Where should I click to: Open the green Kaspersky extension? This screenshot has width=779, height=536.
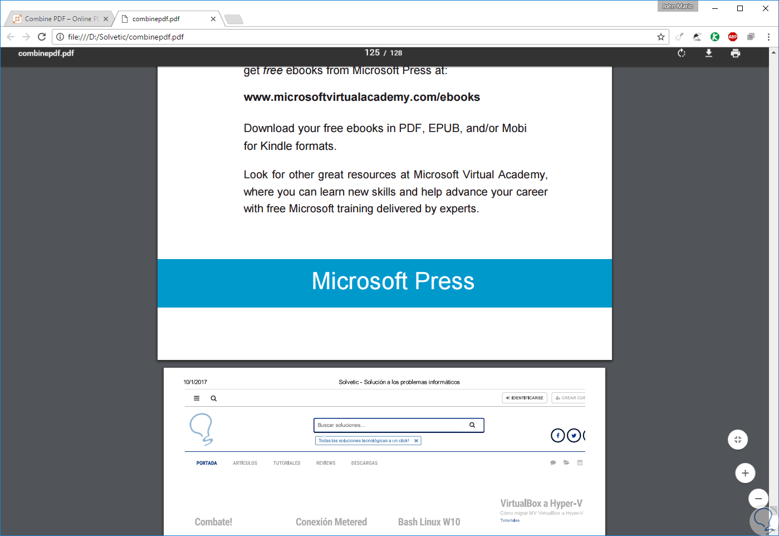pos(715,37)
